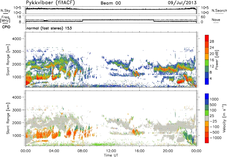Select "normal (fast stereo) 153" text

click(49, 28)
